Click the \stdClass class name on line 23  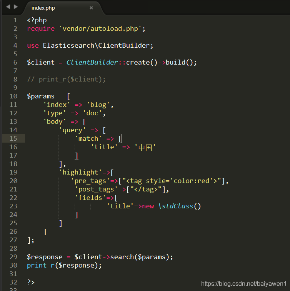click(x=176, y=206)
